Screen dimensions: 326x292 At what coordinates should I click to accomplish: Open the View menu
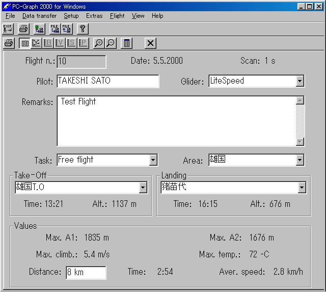tap(138, 16)
